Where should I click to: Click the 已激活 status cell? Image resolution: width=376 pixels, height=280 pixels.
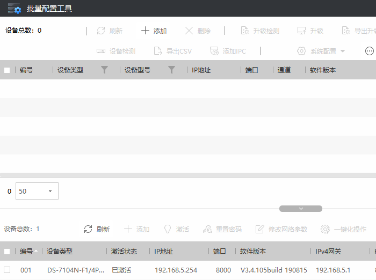pos(121,270)
